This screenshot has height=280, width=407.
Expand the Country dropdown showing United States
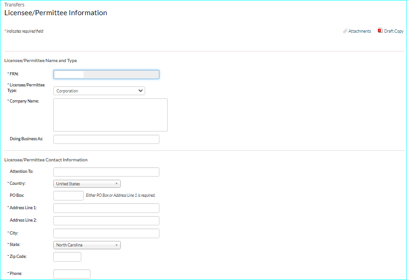point(87,183)
